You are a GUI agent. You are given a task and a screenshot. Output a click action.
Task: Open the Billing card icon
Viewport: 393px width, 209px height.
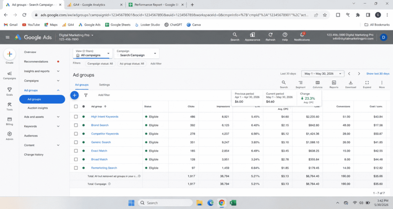(10, 119)
